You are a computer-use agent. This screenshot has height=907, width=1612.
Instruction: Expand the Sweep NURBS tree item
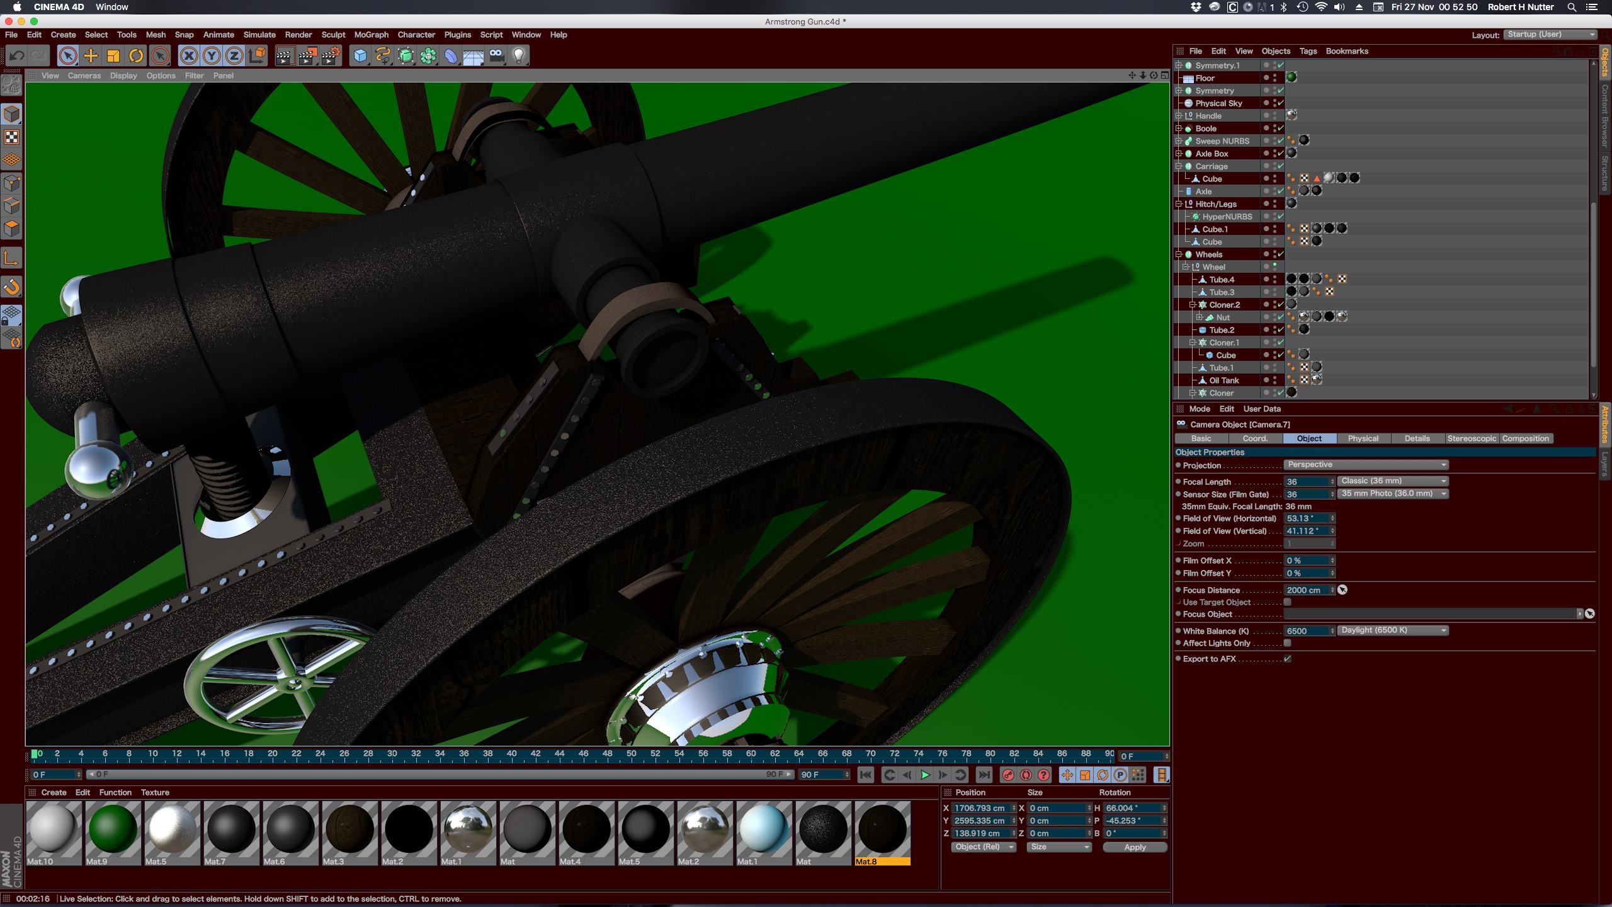(x=1179, y=141)
